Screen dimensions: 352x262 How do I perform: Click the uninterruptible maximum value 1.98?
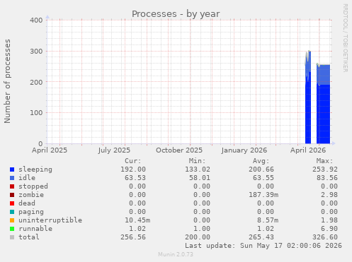[329, 220]
